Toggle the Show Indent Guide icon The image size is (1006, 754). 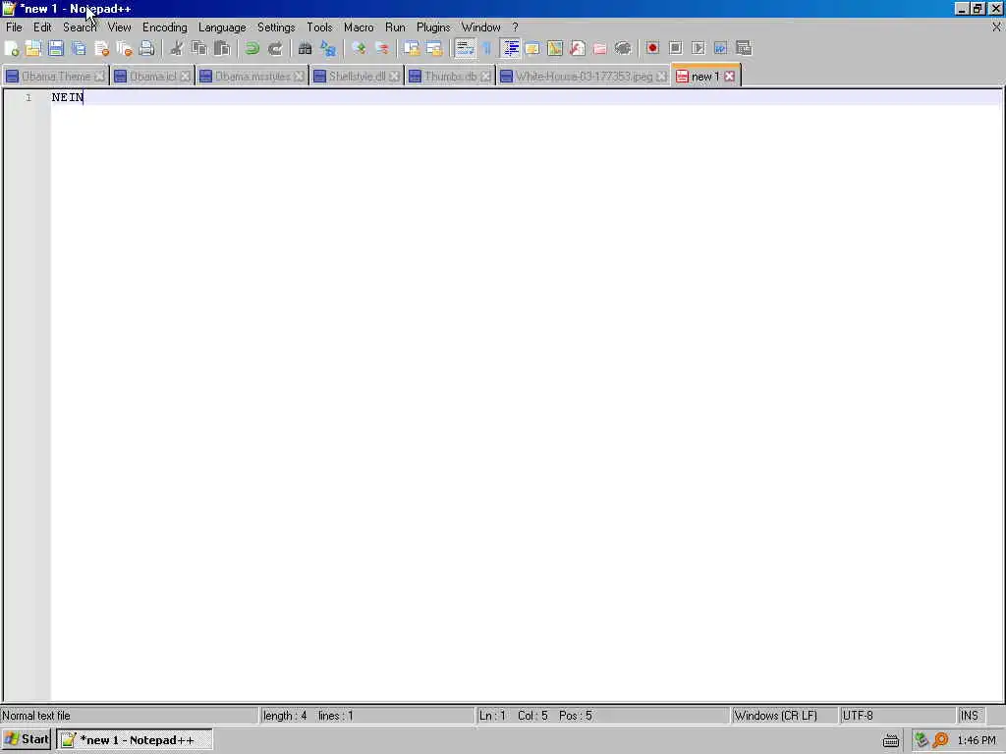511,48
